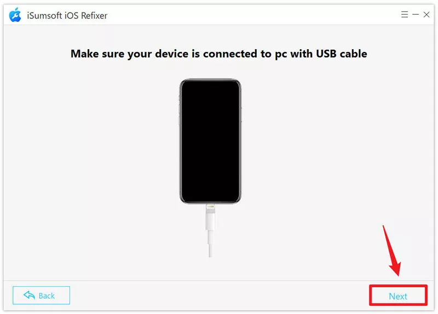Image resolution: width=438 pixels, height=314 pixels.
Task: Open the hamburger menu in title bar
Action: point(404,15)
